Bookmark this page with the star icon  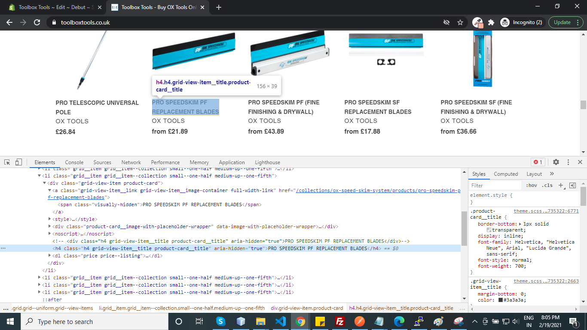(x=460, y=22)
